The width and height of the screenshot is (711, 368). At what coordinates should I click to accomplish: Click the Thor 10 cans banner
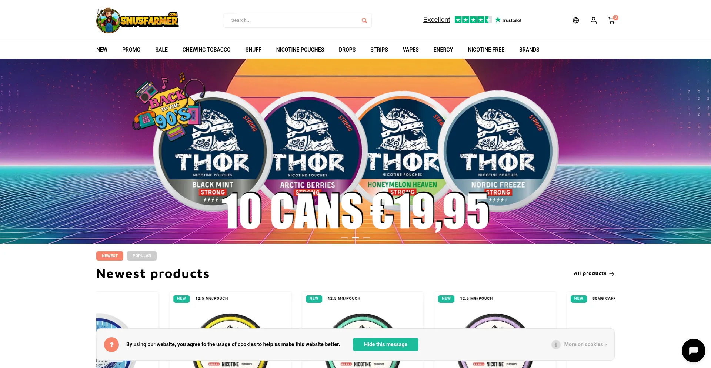click(x=355, y=151)
